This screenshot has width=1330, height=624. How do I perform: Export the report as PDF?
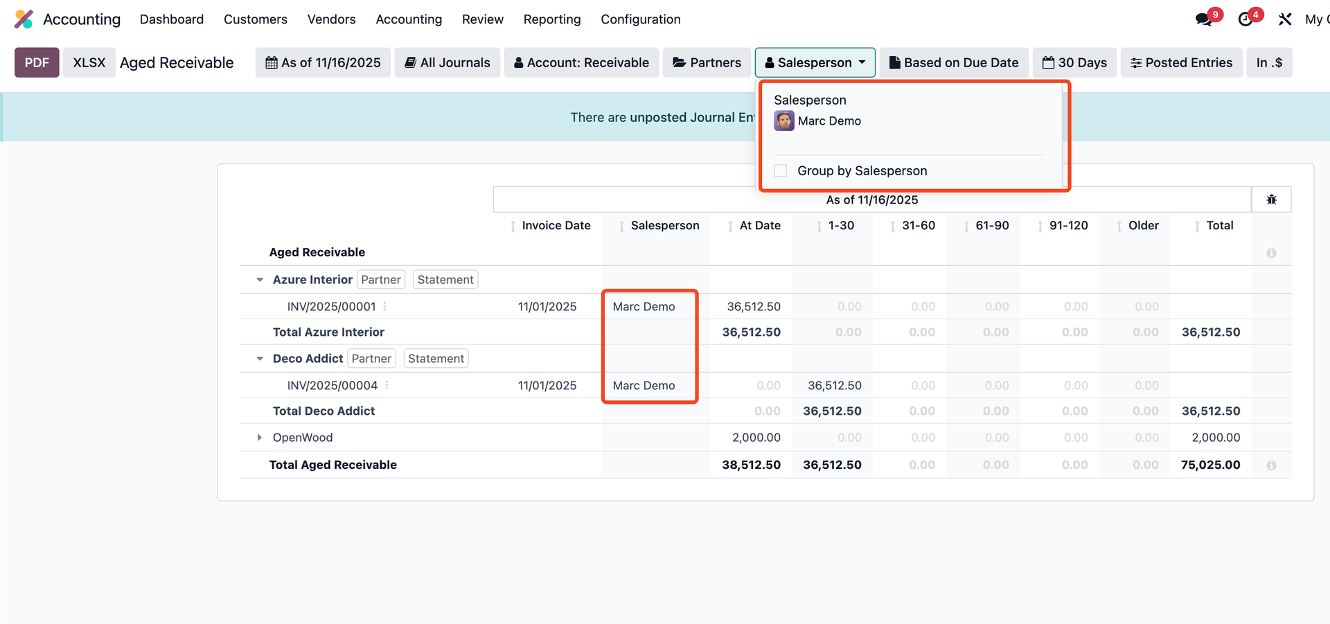37,62
